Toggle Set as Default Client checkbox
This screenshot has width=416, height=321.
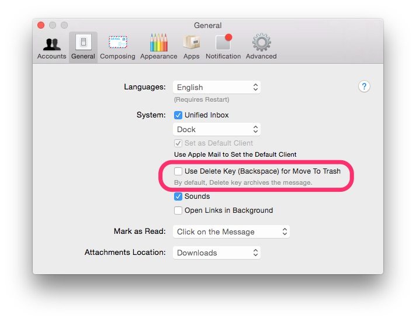pyautogui.click(x=178, y=143)
